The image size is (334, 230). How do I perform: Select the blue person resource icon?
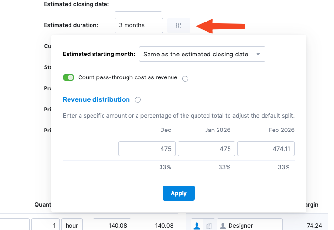click(x=197, y=225)
